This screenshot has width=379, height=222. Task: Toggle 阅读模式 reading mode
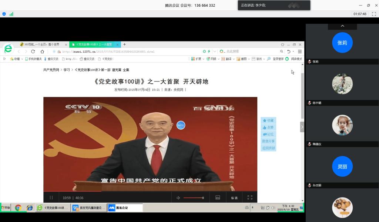294,59
